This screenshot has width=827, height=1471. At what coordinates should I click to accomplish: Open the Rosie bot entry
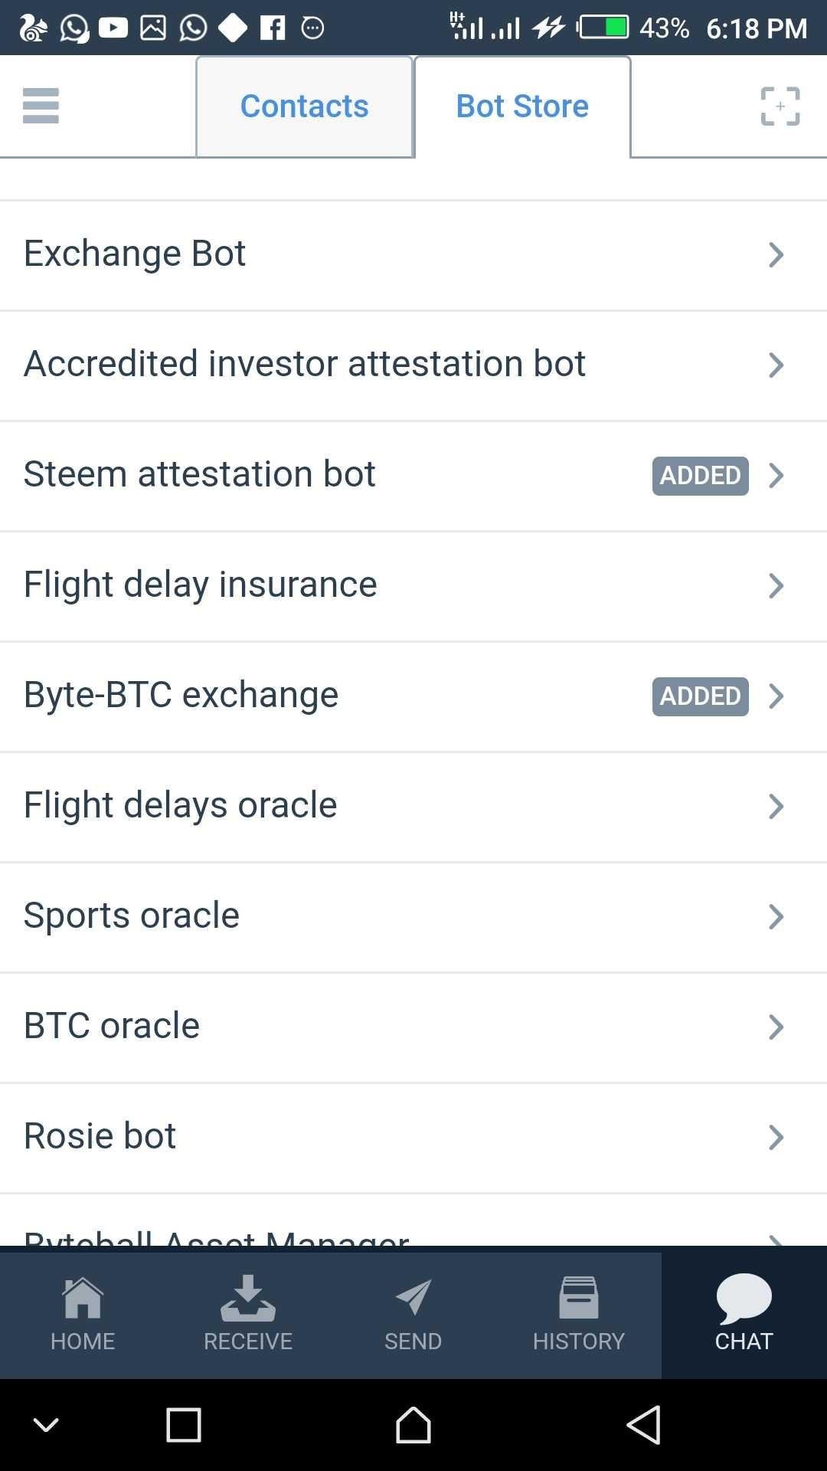[x=100, y=1136]
